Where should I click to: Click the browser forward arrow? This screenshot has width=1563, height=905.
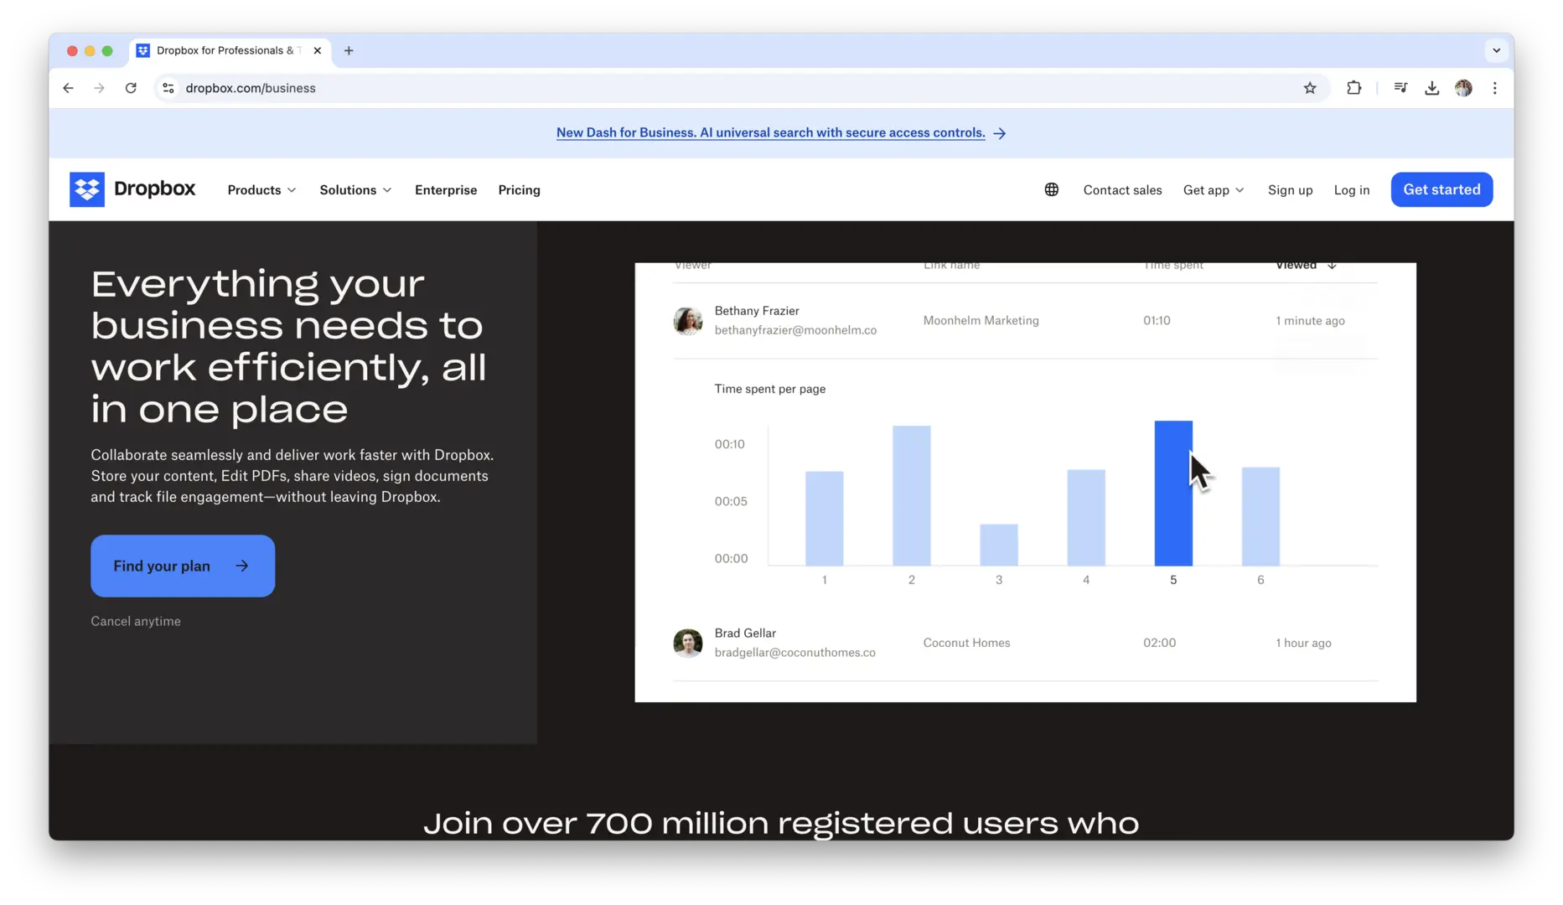[x=100, y=88]
